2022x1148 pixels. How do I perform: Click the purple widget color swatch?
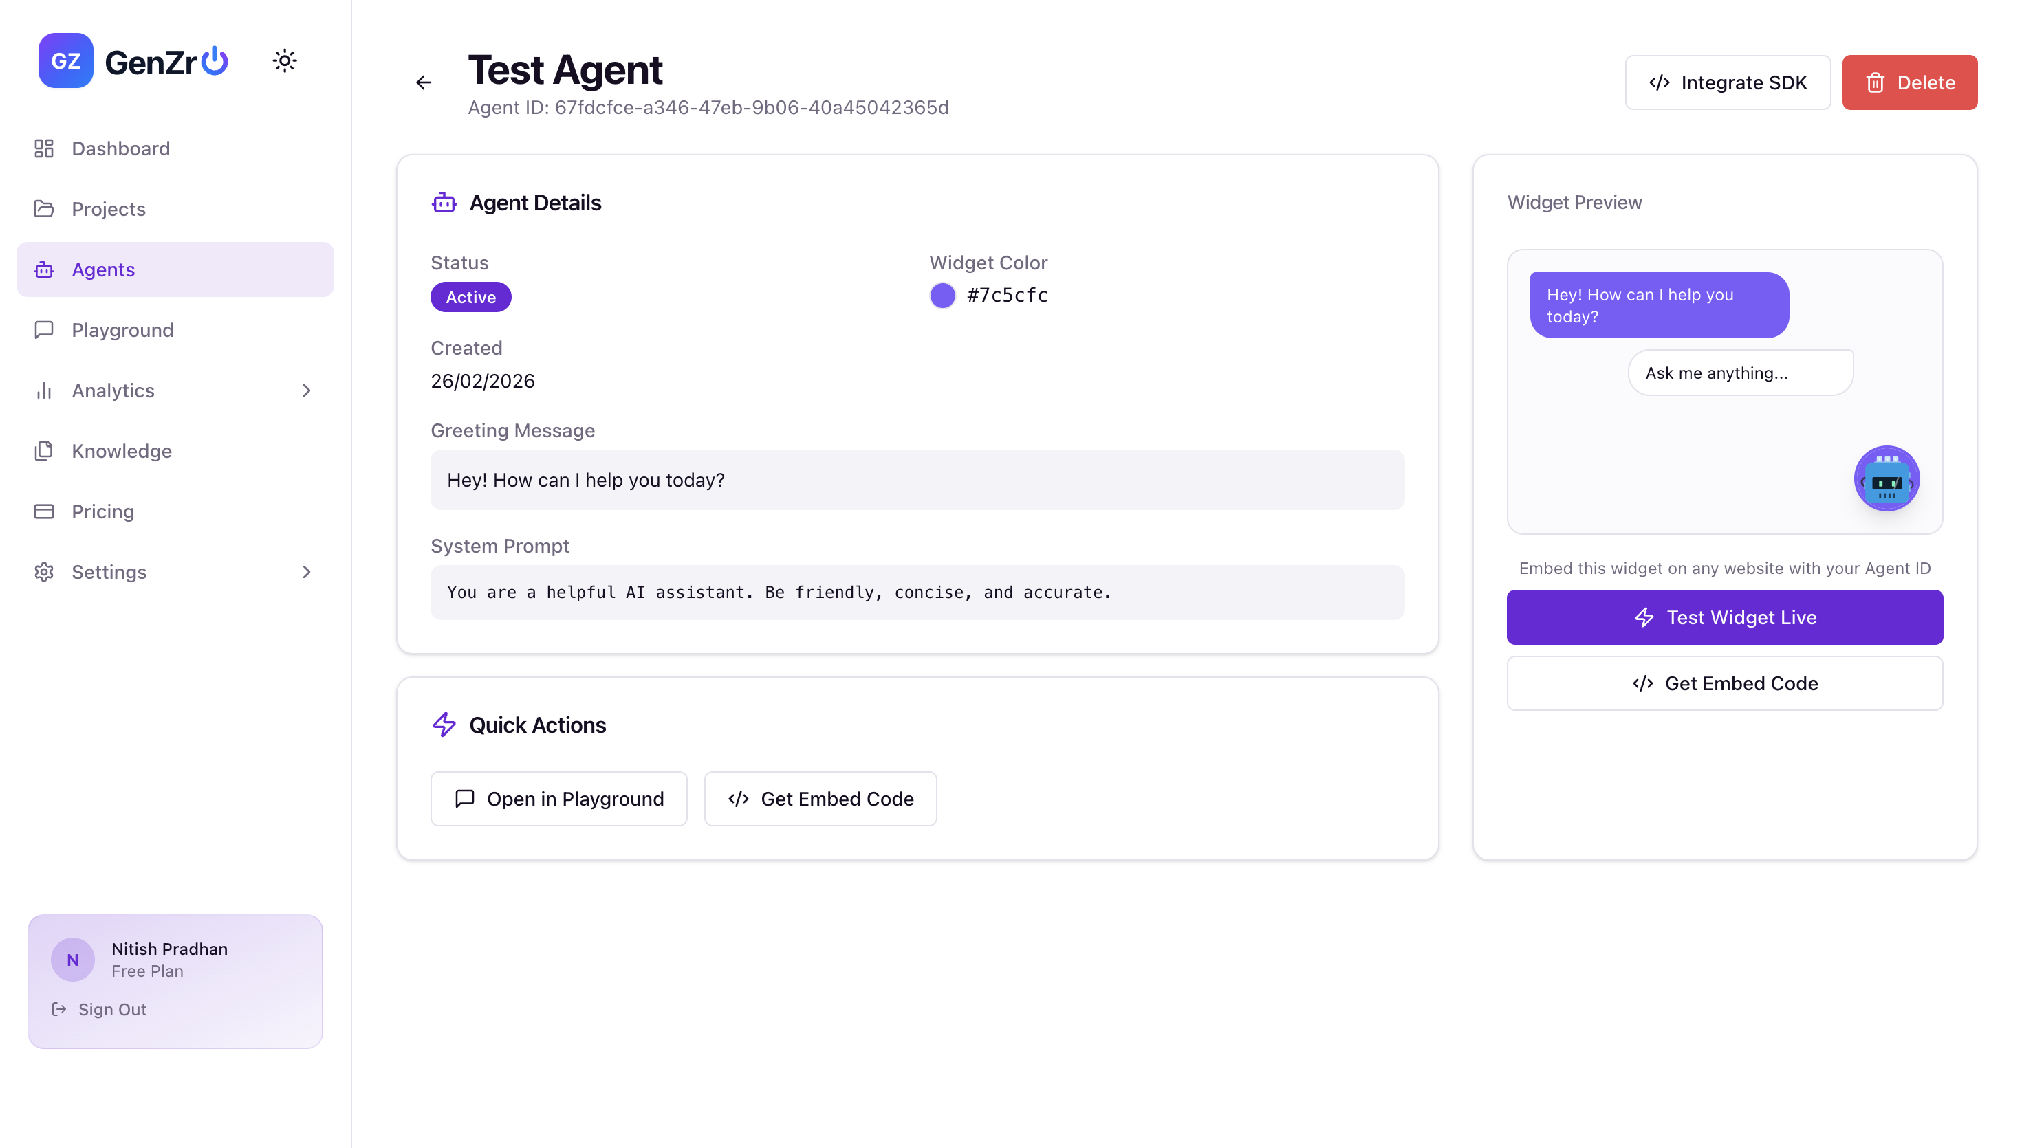pos(942,296)
